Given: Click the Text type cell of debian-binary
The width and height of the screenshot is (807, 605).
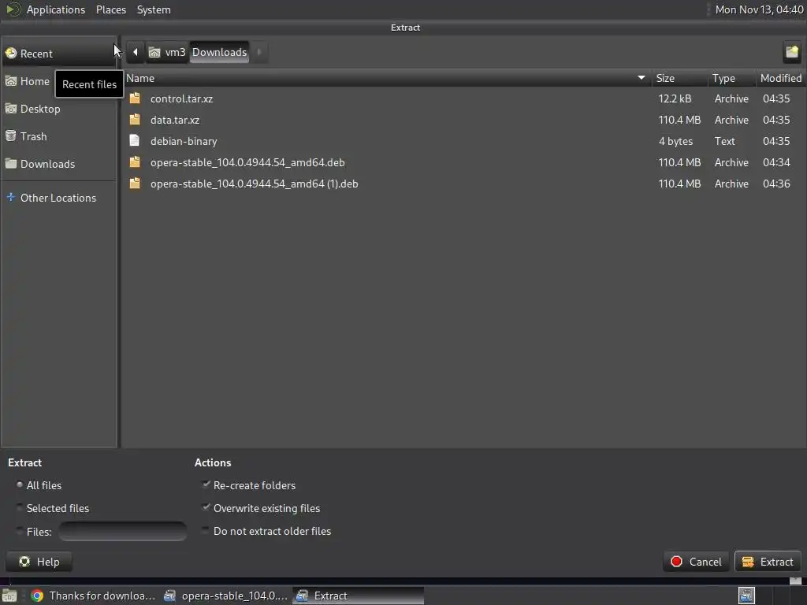Looking at the screenshot, I should coord(724,140).
